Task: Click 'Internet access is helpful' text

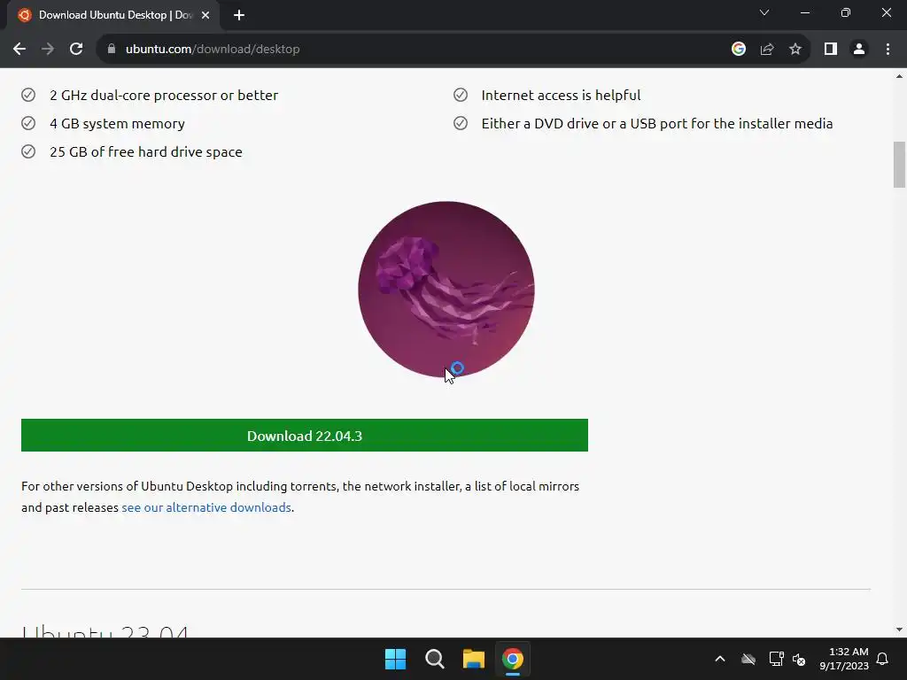Action: (x=561, y=96)
